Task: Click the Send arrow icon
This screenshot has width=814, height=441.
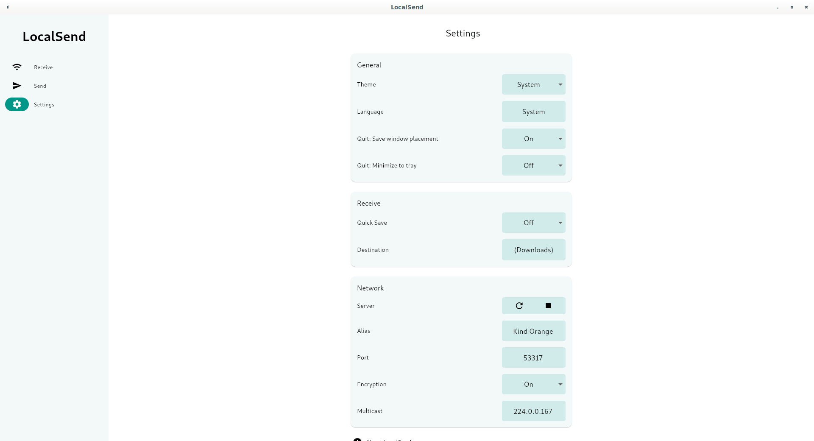Action: (x=17, y=86)
